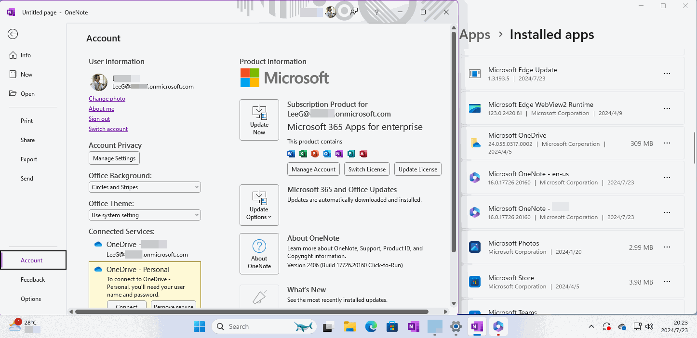
Task: Click the Microsoft Photos app icon in list
Action: [475, 247]
